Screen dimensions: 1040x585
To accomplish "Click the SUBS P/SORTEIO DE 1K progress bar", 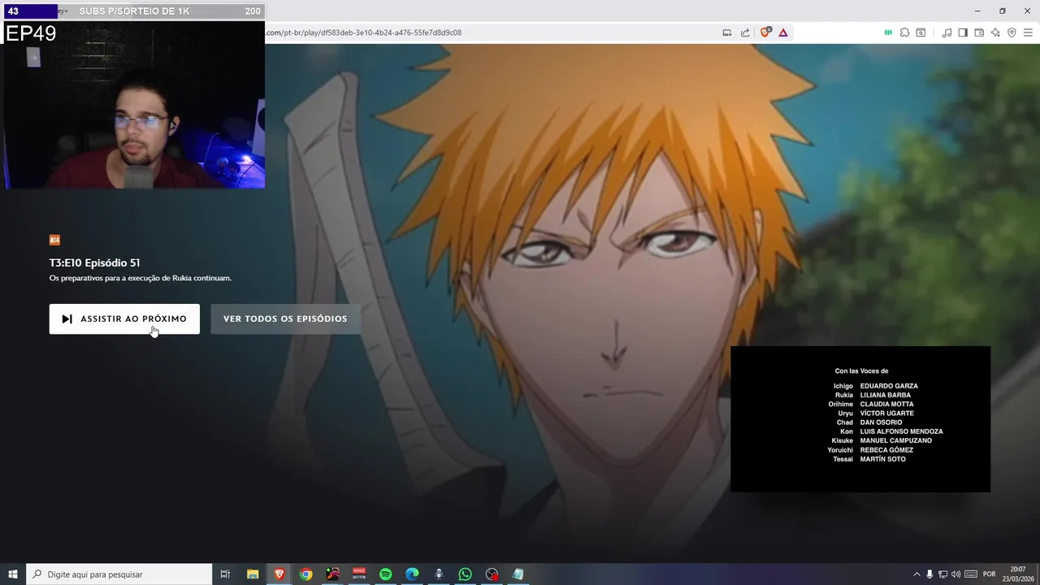I will point(132,11).
